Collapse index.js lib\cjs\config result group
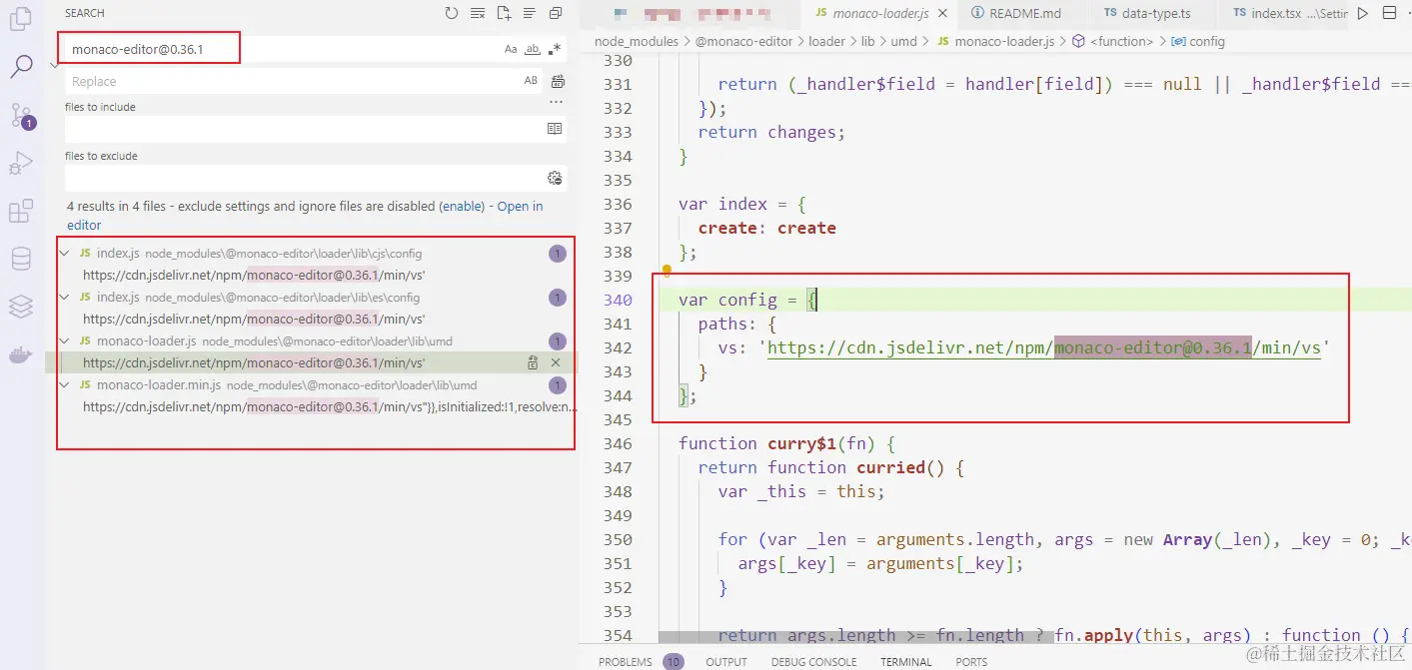Screen dimensions: 1412x670 65,254
